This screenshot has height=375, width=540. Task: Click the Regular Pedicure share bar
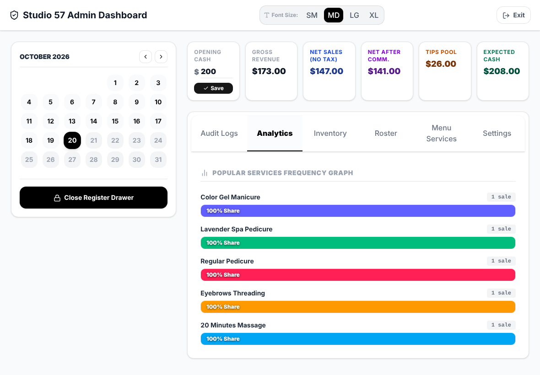tap(358, 275)
